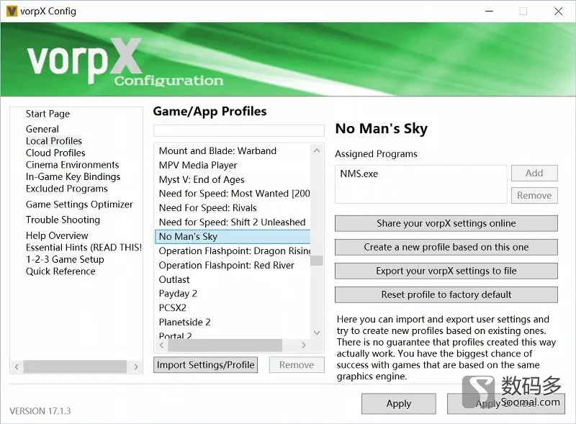This screenshot has height=424, width=576.
Task: Select Local Profiles in the sidebar
Action: coord(54,140)
